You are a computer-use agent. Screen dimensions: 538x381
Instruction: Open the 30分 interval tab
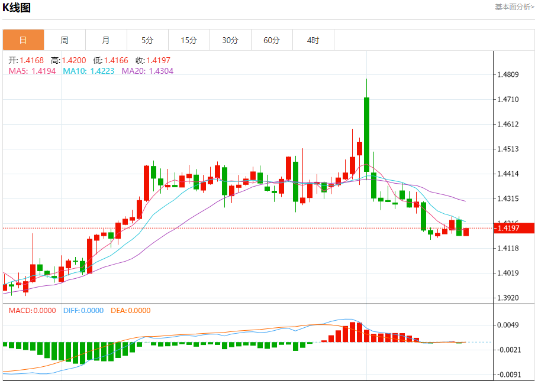tap(230, 40)
